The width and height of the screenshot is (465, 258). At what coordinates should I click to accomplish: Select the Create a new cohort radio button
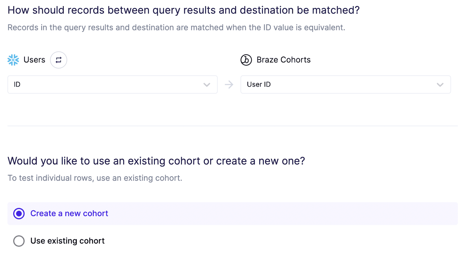(x=19, y=213)
